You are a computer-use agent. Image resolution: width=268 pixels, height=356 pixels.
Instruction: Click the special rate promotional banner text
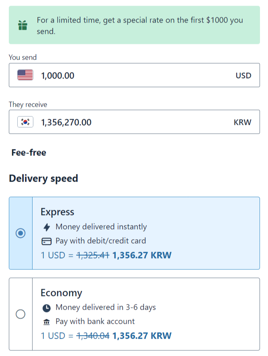[140, 25]
